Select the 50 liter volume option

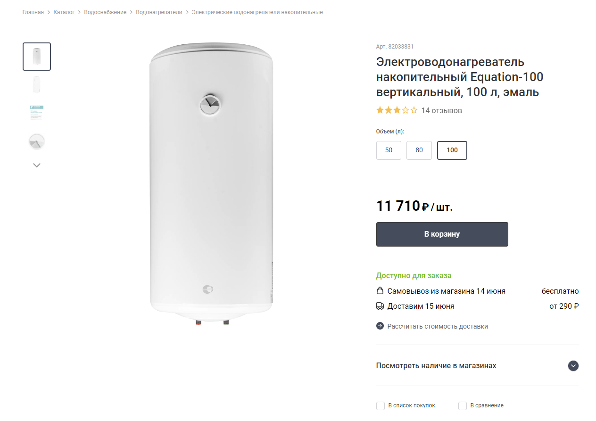point(389,150)
